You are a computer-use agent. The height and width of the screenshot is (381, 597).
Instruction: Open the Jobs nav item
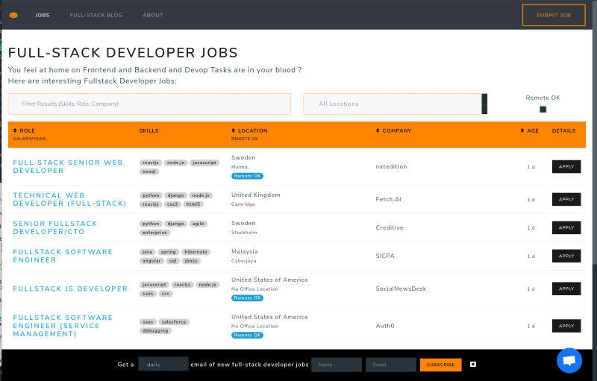[x=43, y=15]
